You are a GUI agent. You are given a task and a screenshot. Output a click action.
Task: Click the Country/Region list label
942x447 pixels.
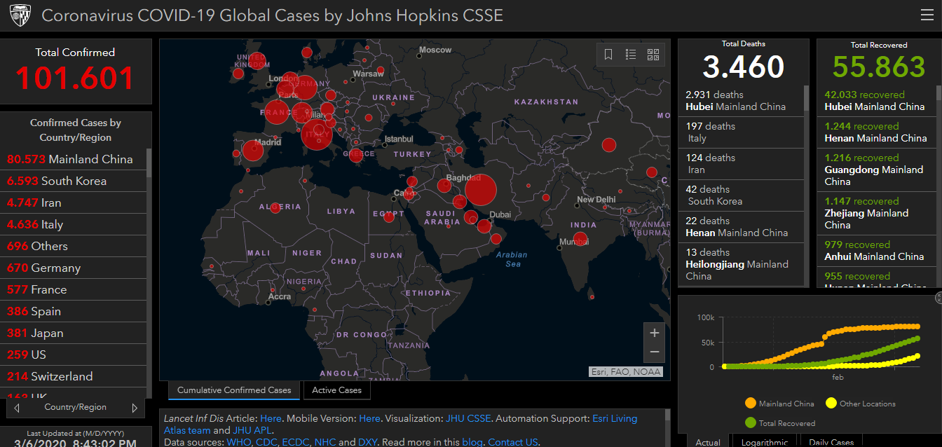coord(76,407)
